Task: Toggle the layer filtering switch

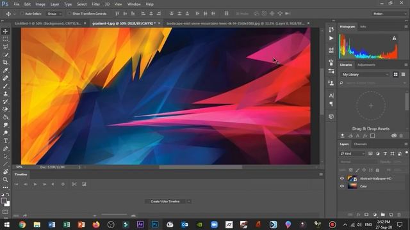Action: click(x=407, y=153)
